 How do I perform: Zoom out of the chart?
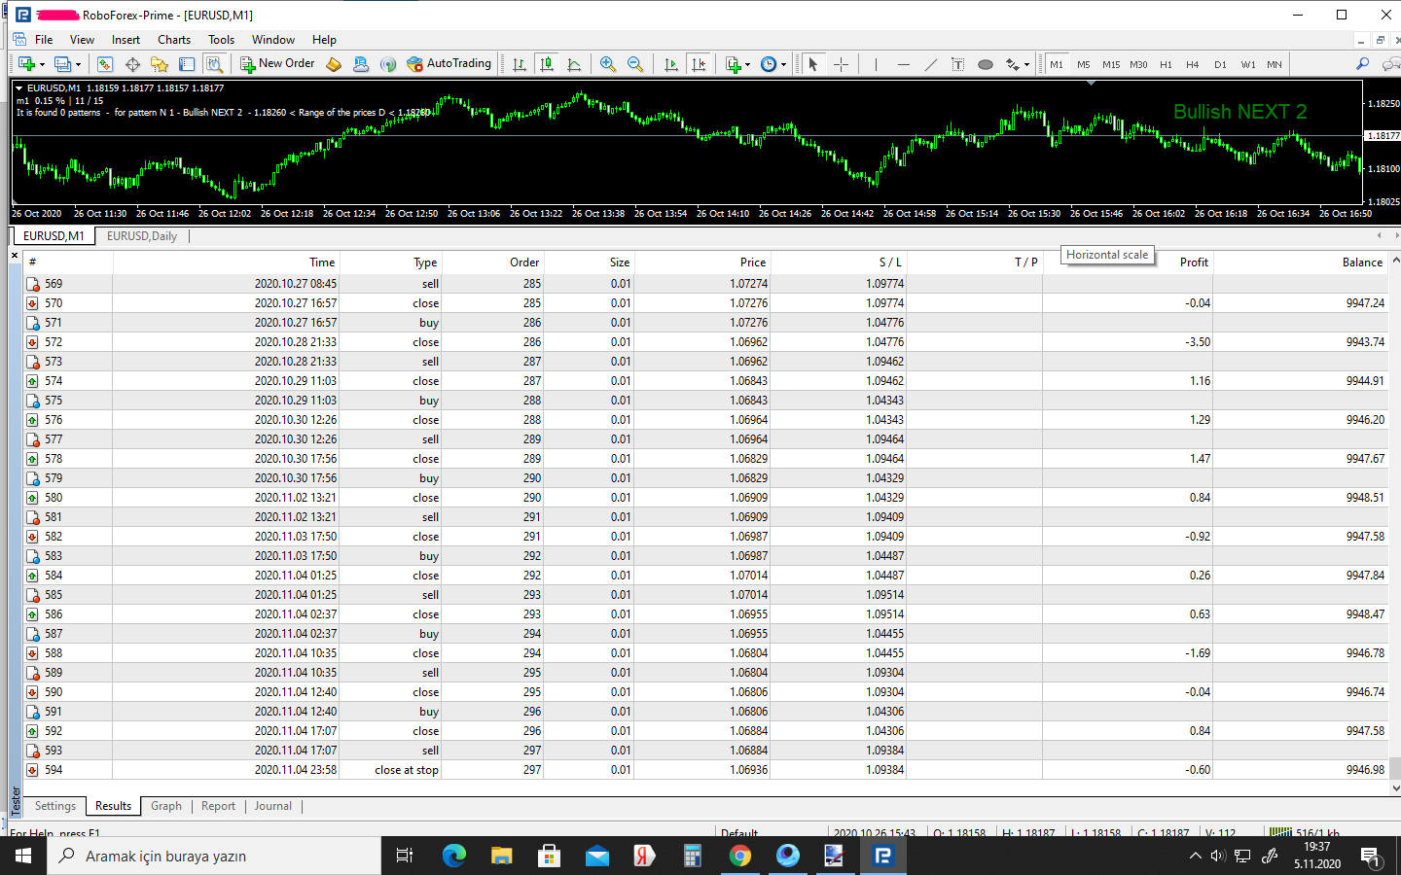click(635, 64)
